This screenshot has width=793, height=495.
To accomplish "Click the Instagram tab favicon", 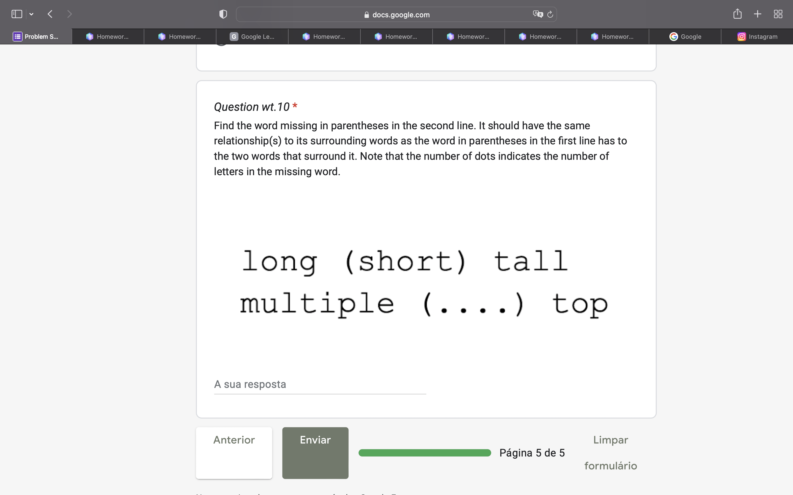I will tap(742, 37).
